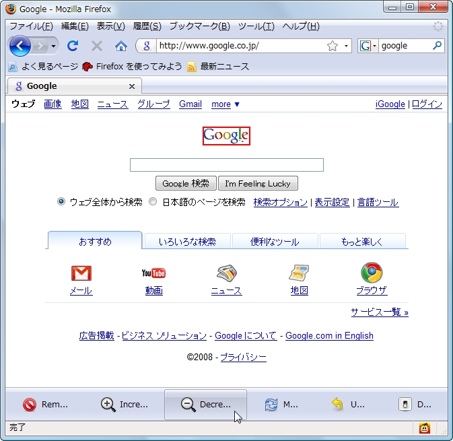Open the ツール(T) menu
This screenshot has height=441, width=453.
(x=256, y=26)
